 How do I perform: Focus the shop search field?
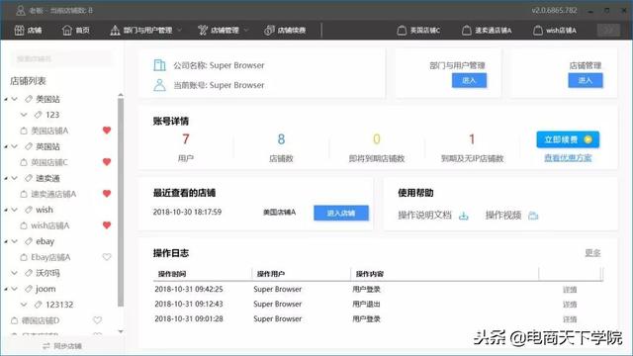[x=61, y=59]
